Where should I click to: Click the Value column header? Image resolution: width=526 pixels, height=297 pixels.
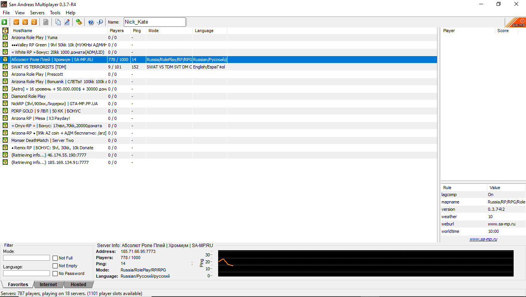point(506,188)
